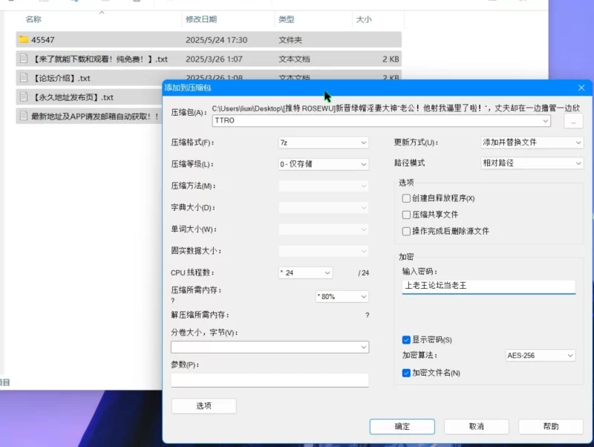Click the 参数 input field
The image size is (594, 447).
(x=270, y=380)
